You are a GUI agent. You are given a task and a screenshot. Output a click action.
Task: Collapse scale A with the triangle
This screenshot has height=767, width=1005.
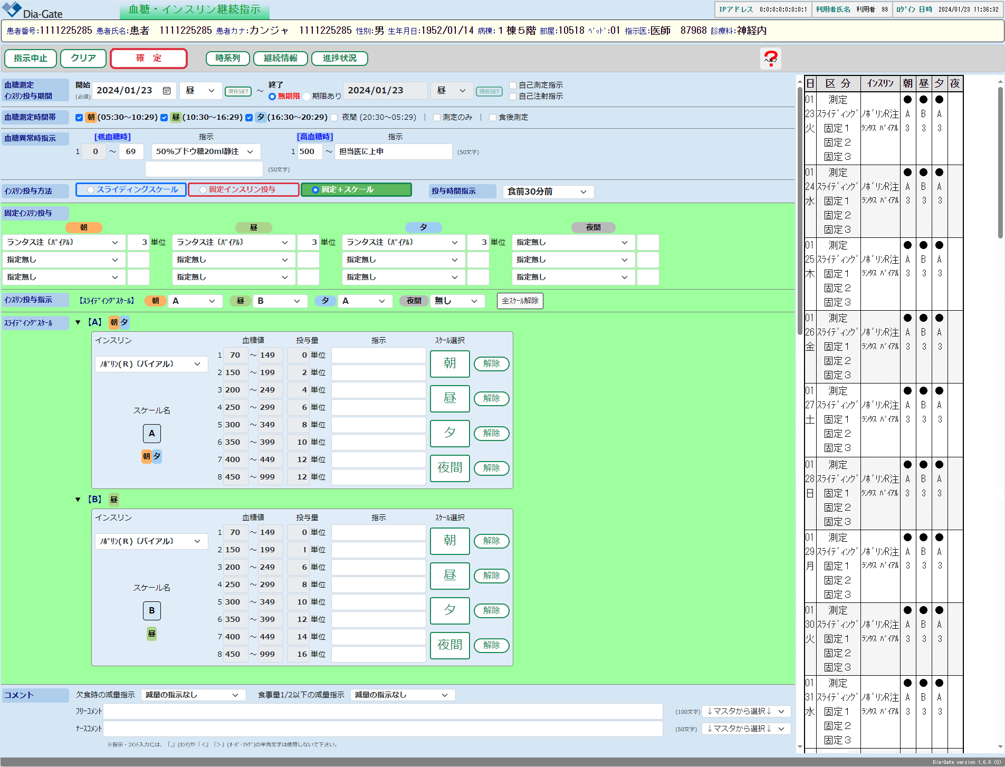pos(78,322)
